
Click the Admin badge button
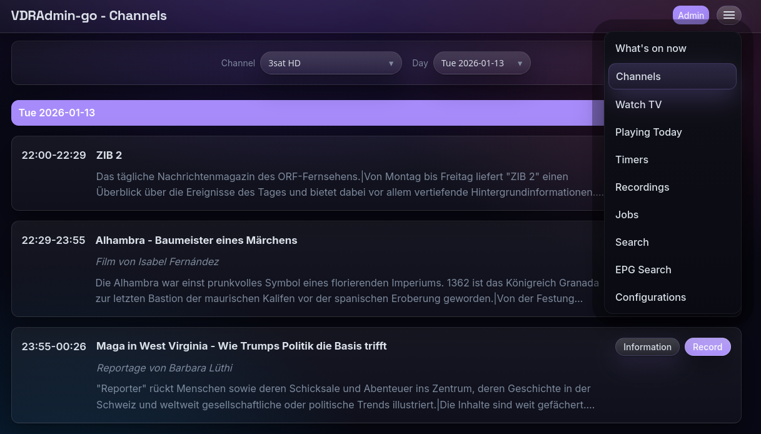(690, 16)
